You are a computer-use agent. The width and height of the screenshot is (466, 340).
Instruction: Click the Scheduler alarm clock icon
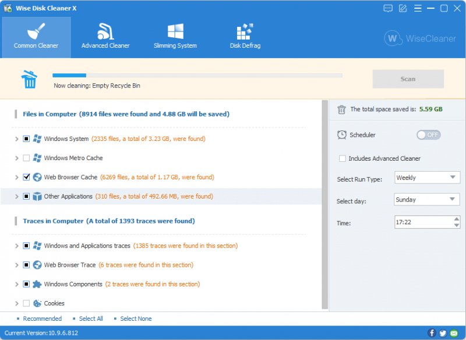[342, 135]
